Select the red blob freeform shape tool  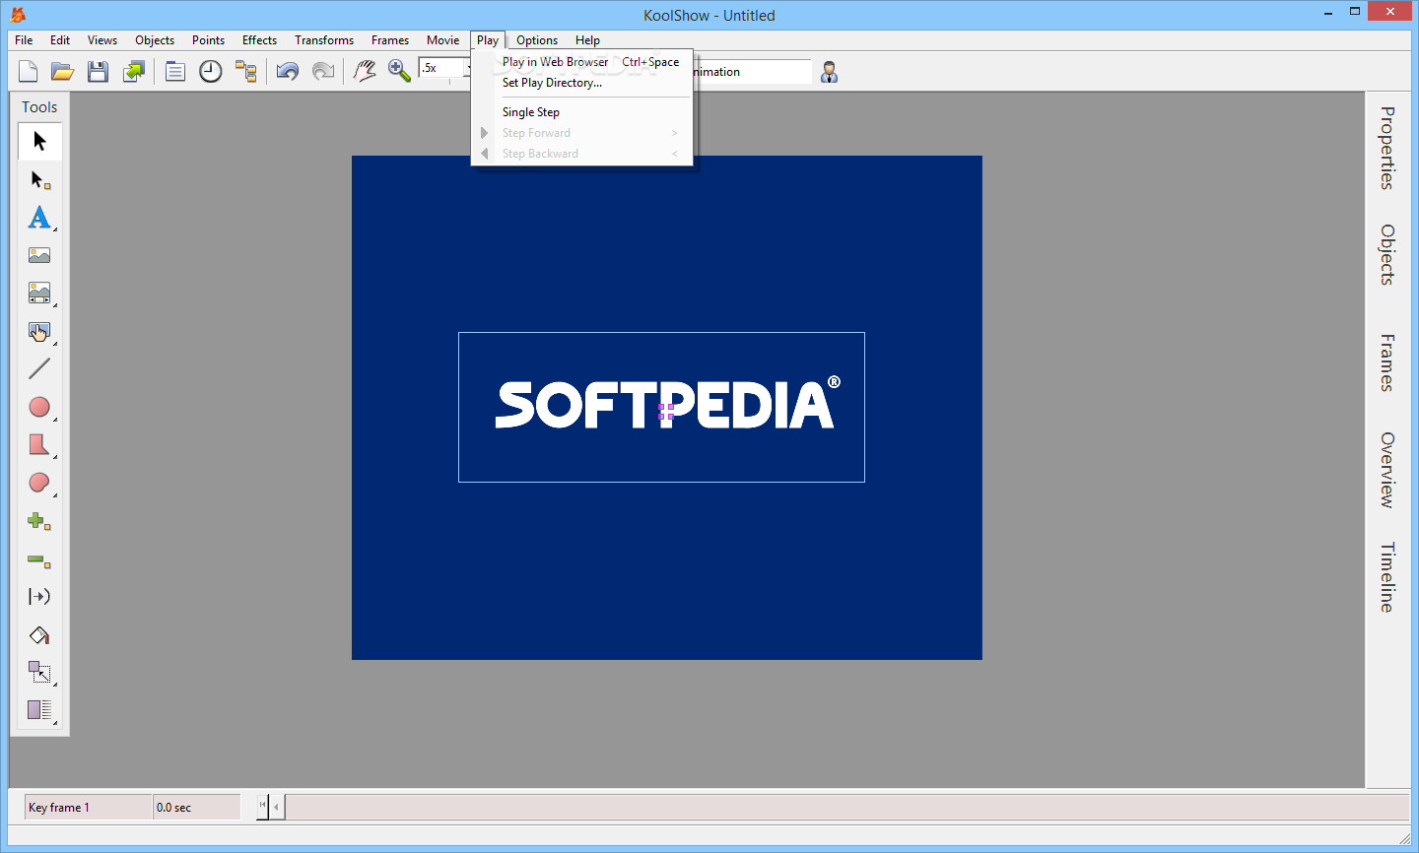[39, 483]
